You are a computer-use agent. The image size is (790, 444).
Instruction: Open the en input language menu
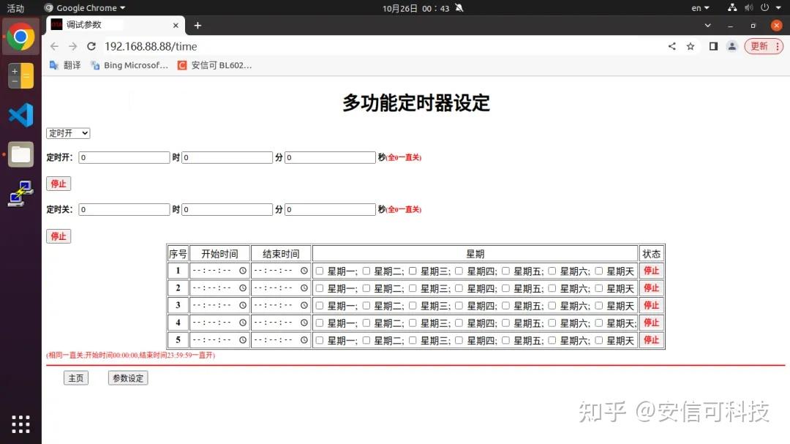700,7
